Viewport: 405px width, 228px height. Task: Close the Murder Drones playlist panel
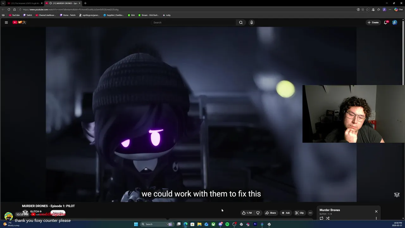pos(376,211)
